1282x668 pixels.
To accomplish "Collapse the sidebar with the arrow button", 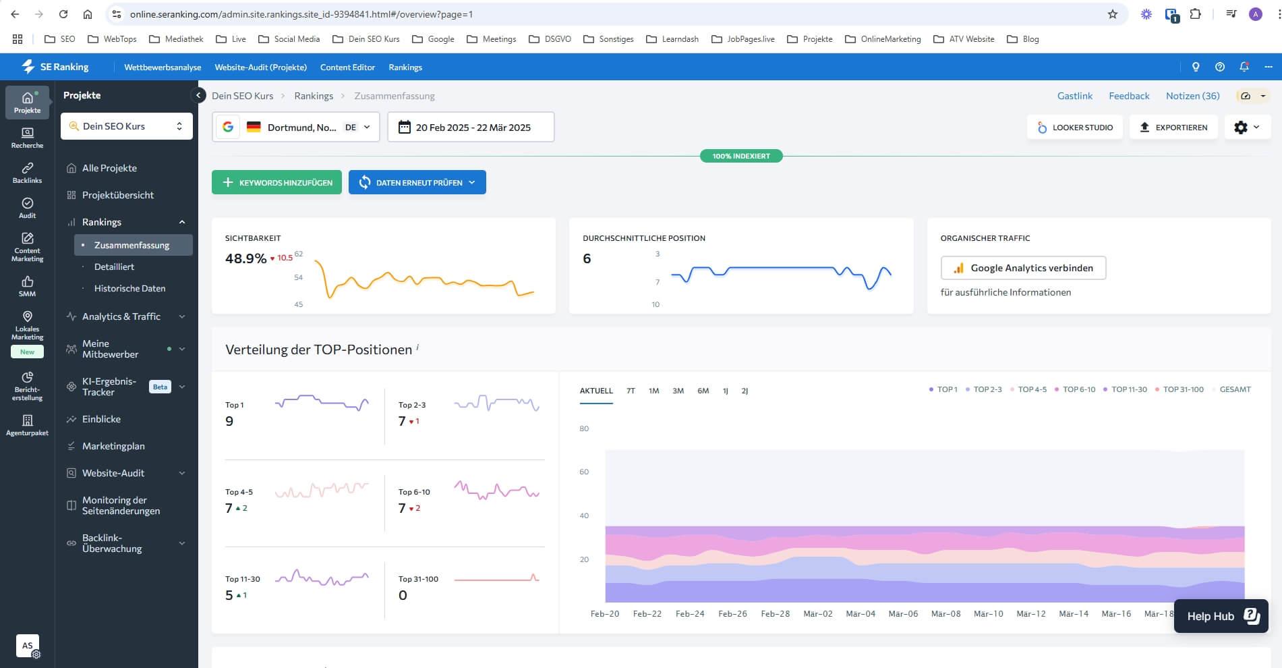I will [198, 95].
